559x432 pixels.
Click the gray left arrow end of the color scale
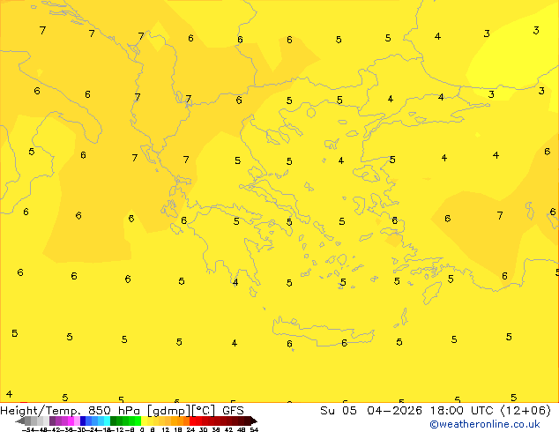[20, 421]
